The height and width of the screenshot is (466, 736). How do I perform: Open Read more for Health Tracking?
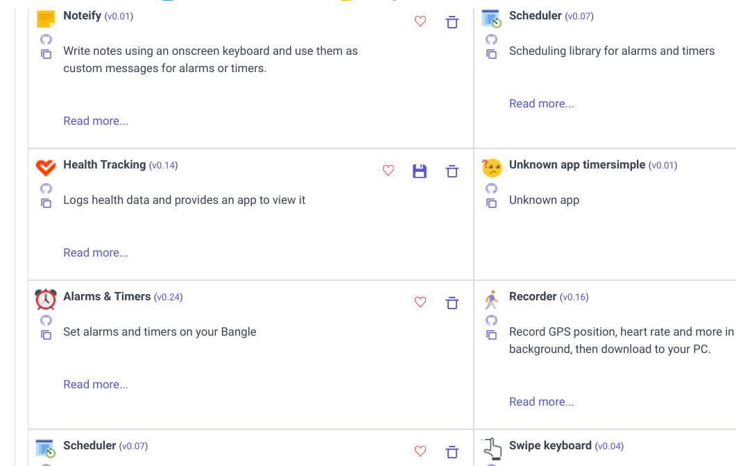tap(96, 253)
